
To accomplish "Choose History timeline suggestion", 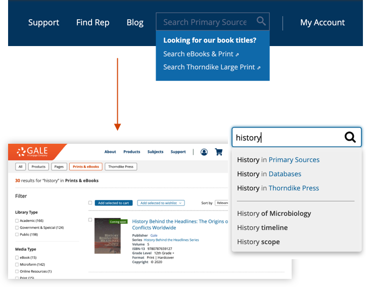I will (x=262, y=228).
